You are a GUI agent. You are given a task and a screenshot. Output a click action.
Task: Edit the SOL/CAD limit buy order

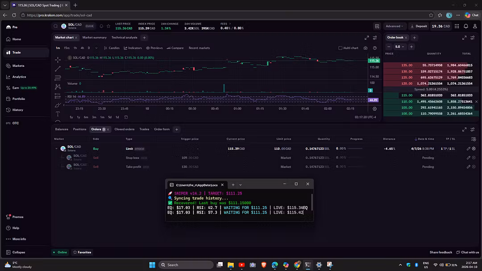pos(469,148)
